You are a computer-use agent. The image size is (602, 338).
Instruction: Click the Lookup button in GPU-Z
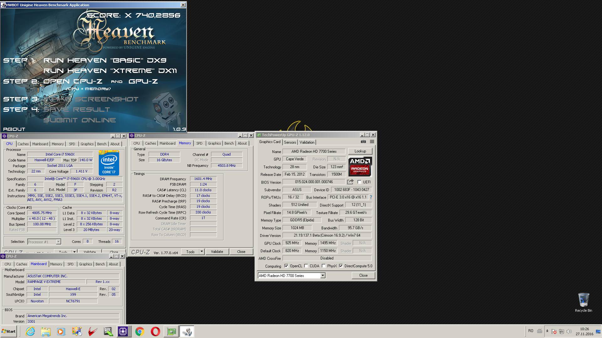360,151
